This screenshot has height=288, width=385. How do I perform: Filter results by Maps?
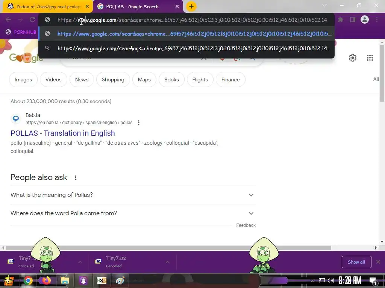144,79
